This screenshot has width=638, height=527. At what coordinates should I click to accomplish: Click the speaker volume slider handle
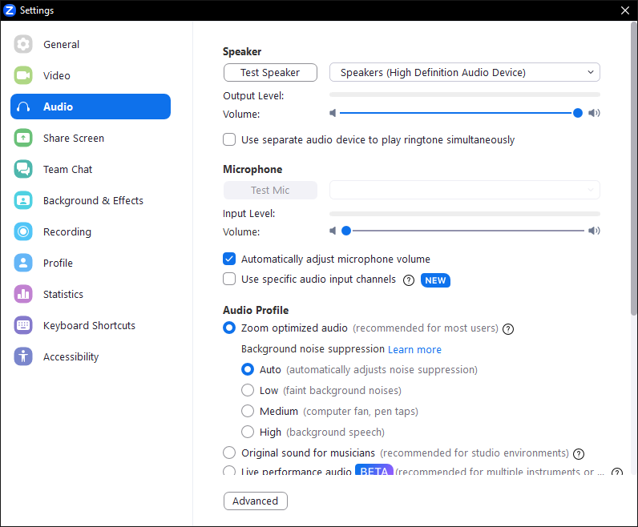point(577,113)
